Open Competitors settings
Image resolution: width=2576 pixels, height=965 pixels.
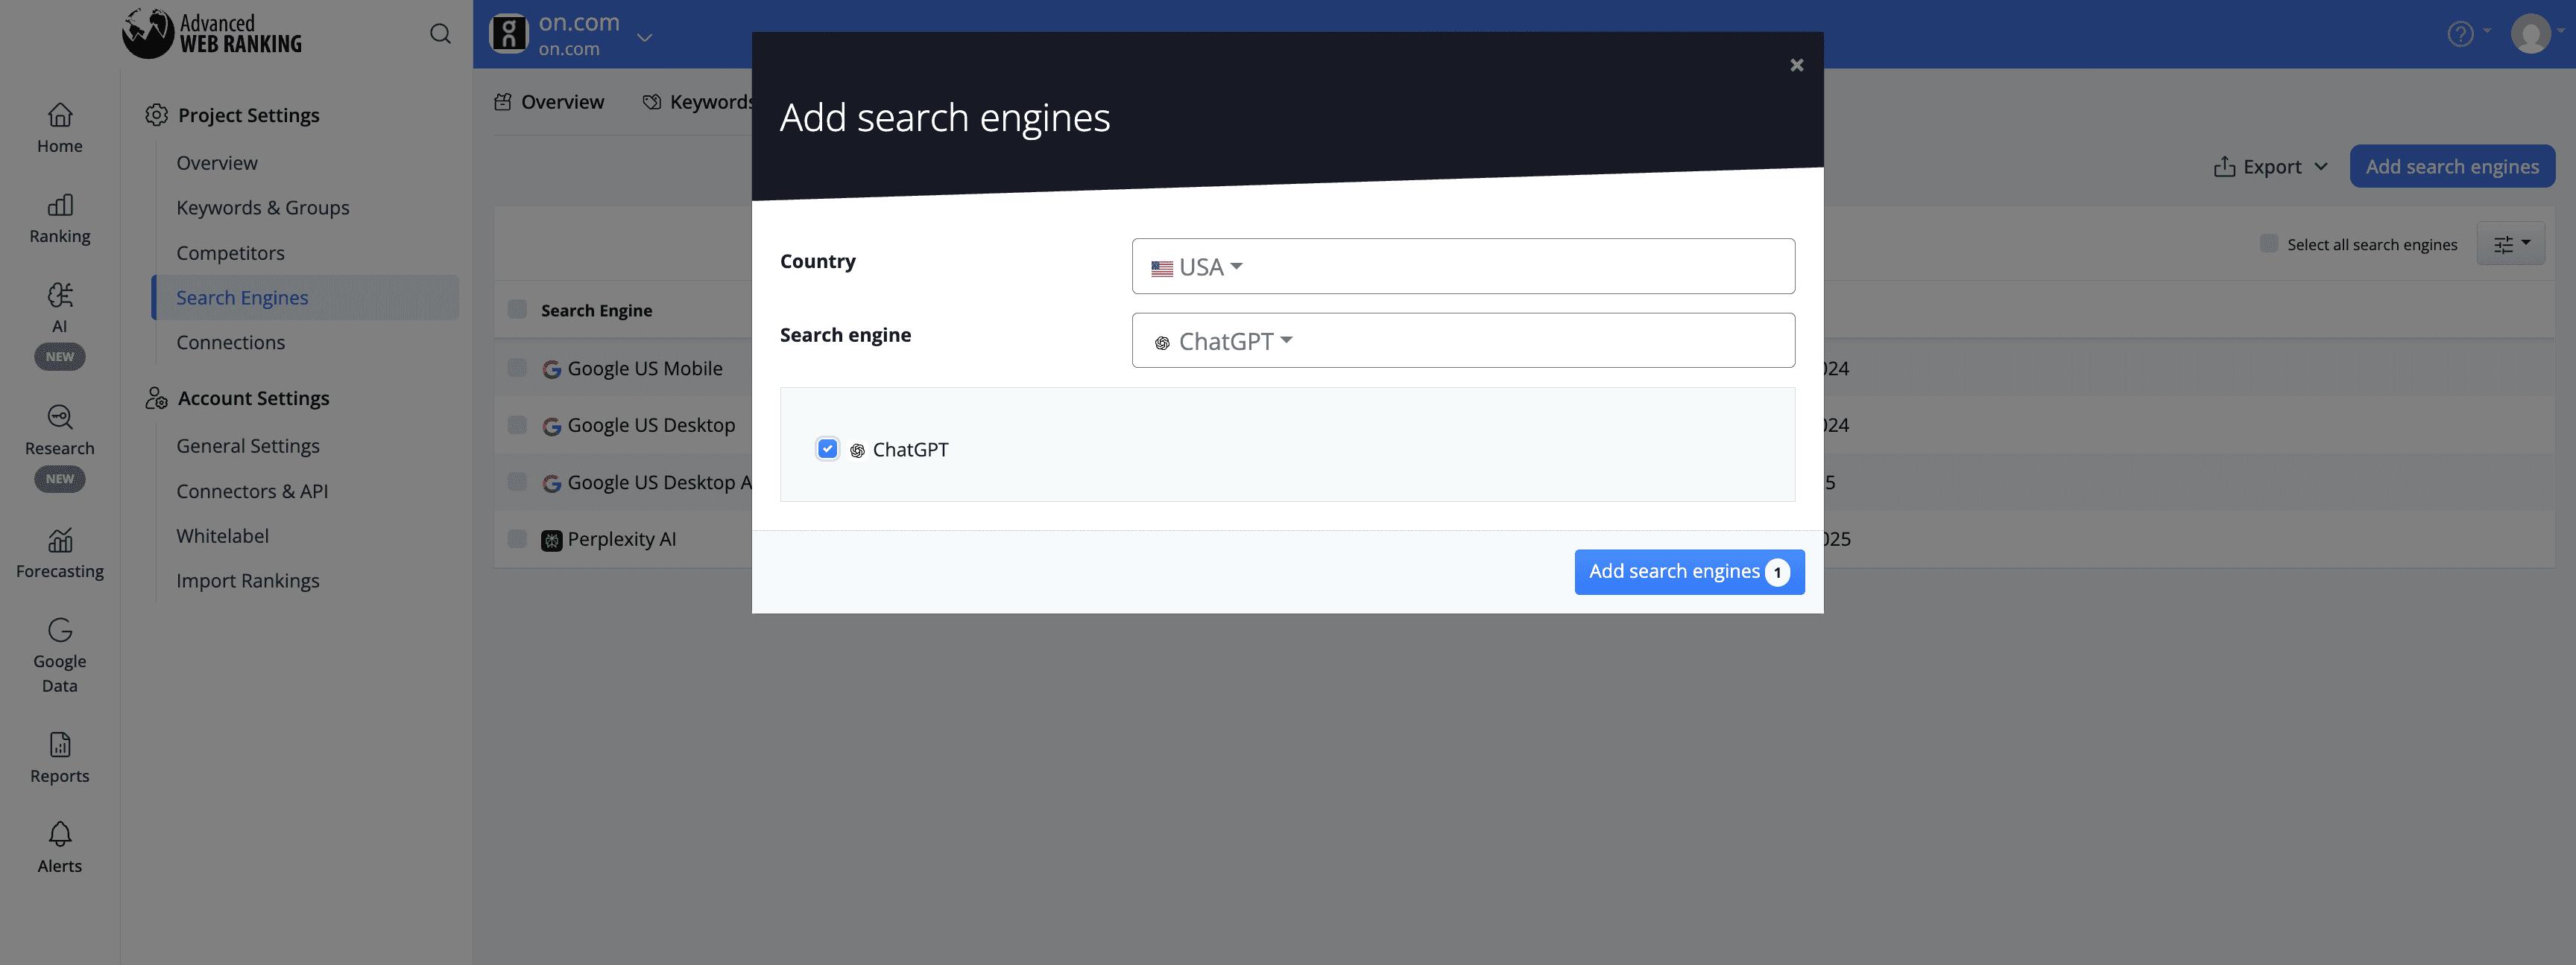(x=231, y=252)
